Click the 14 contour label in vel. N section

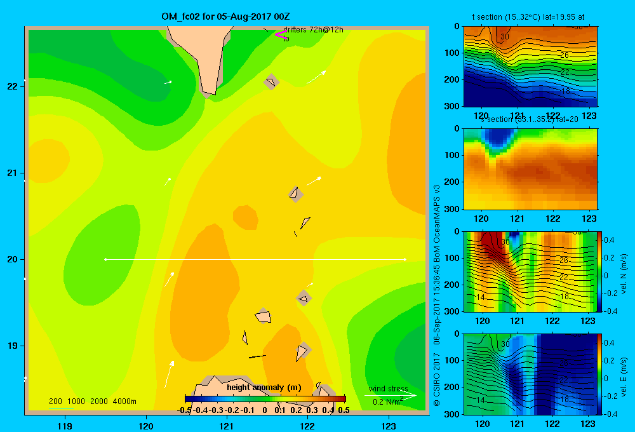tap(480, 297)
